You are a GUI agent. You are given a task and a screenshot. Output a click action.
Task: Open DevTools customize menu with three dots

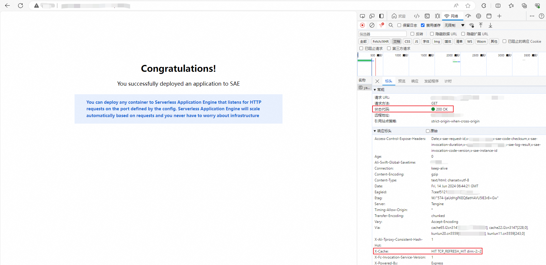point(532,16)
